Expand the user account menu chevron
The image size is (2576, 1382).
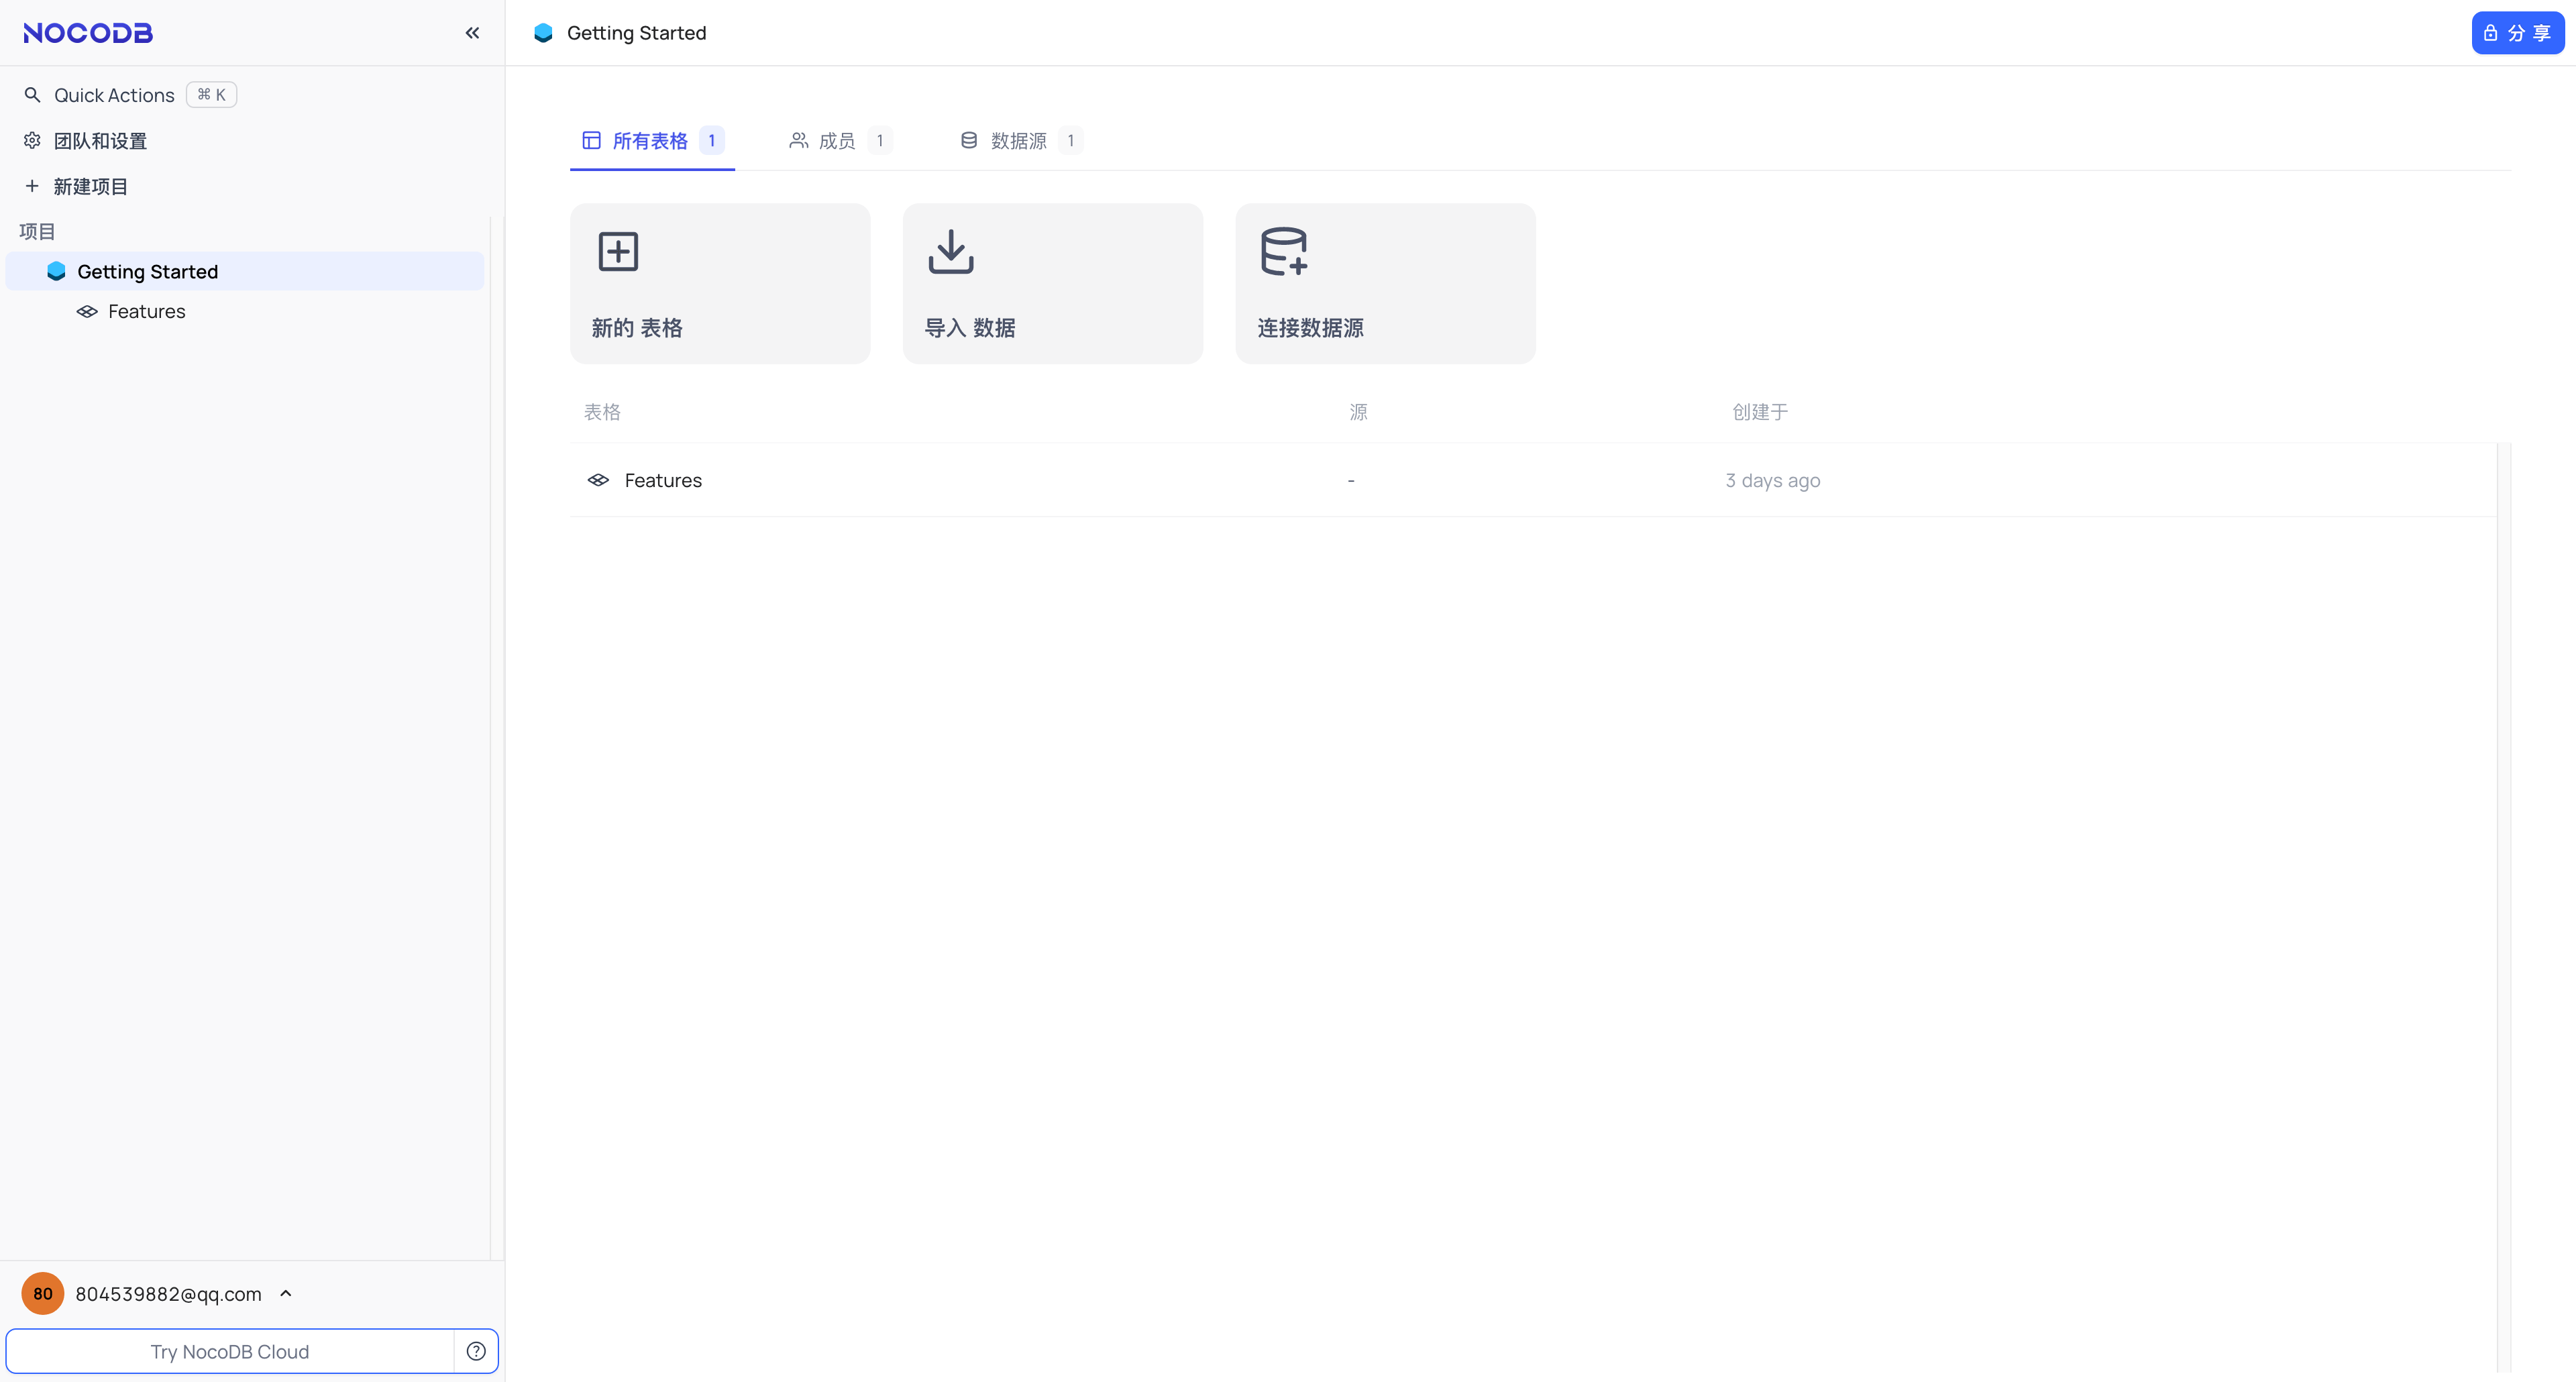286,1293
